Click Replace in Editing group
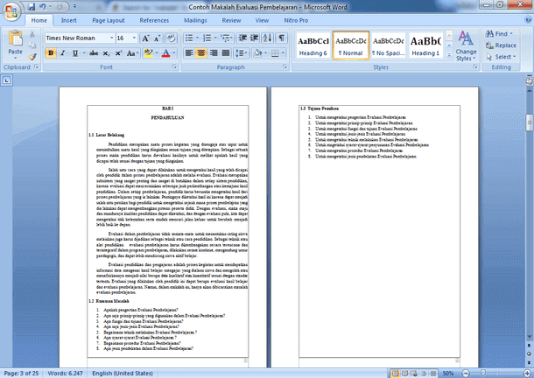Screen dimensions: 534x378 click(x=501, y=45)
